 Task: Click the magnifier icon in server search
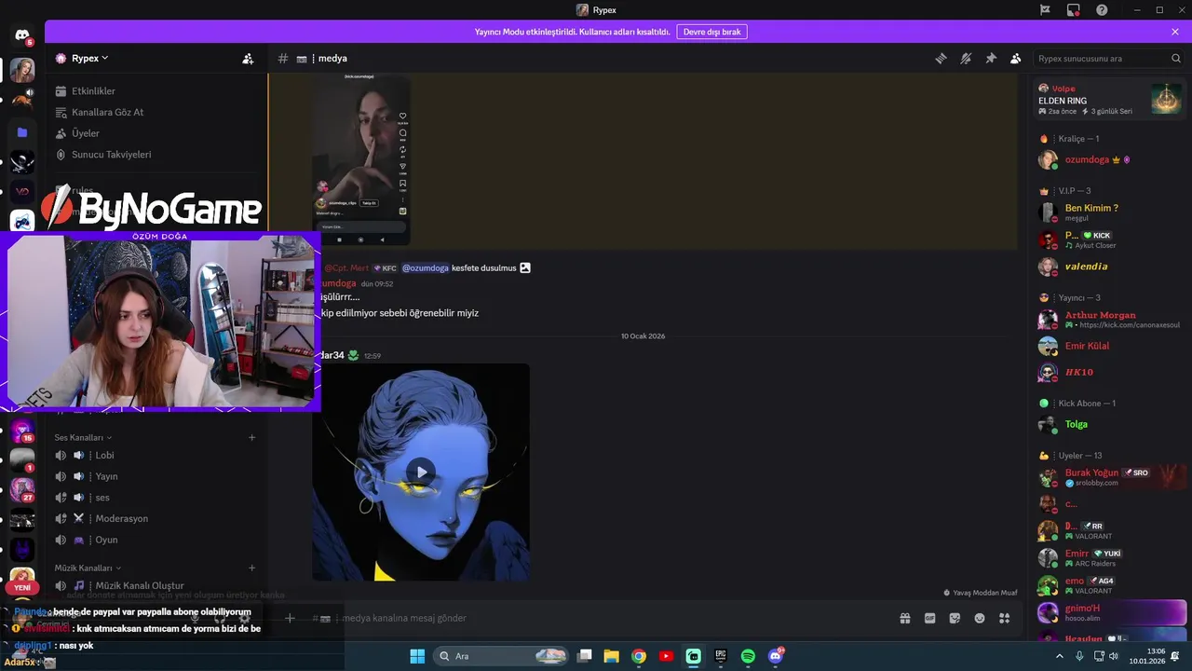(x=1176, y=58)
